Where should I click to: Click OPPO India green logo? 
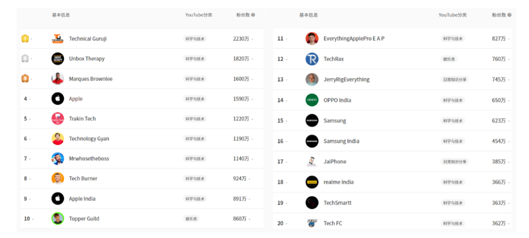coord(312,100)
